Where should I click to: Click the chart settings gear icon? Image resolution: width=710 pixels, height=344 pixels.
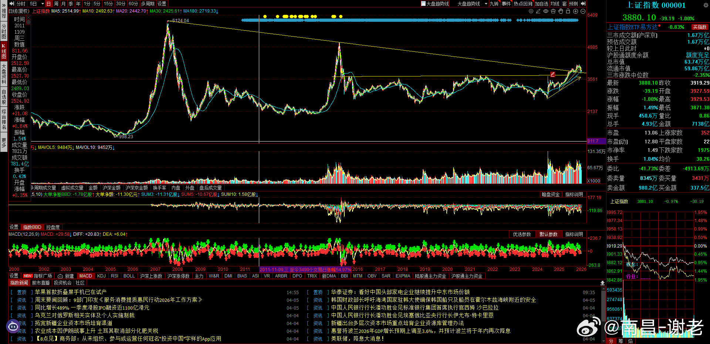531,11
